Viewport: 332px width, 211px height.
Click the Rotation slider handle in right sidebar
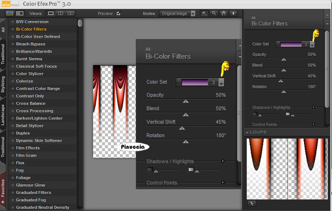pos(284,92)
